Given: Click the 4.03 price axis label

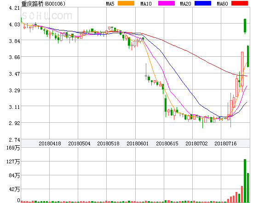Looking at the screenshot, I should (14, 24).
